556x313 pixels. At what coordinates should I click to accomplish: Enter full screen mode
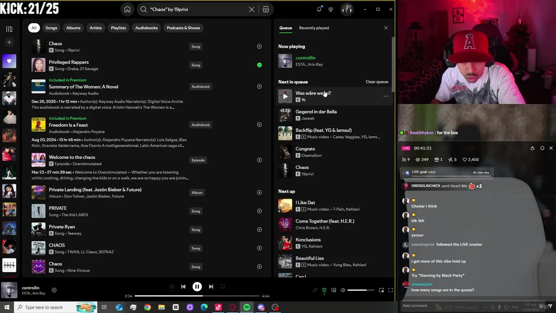point(391,290)
